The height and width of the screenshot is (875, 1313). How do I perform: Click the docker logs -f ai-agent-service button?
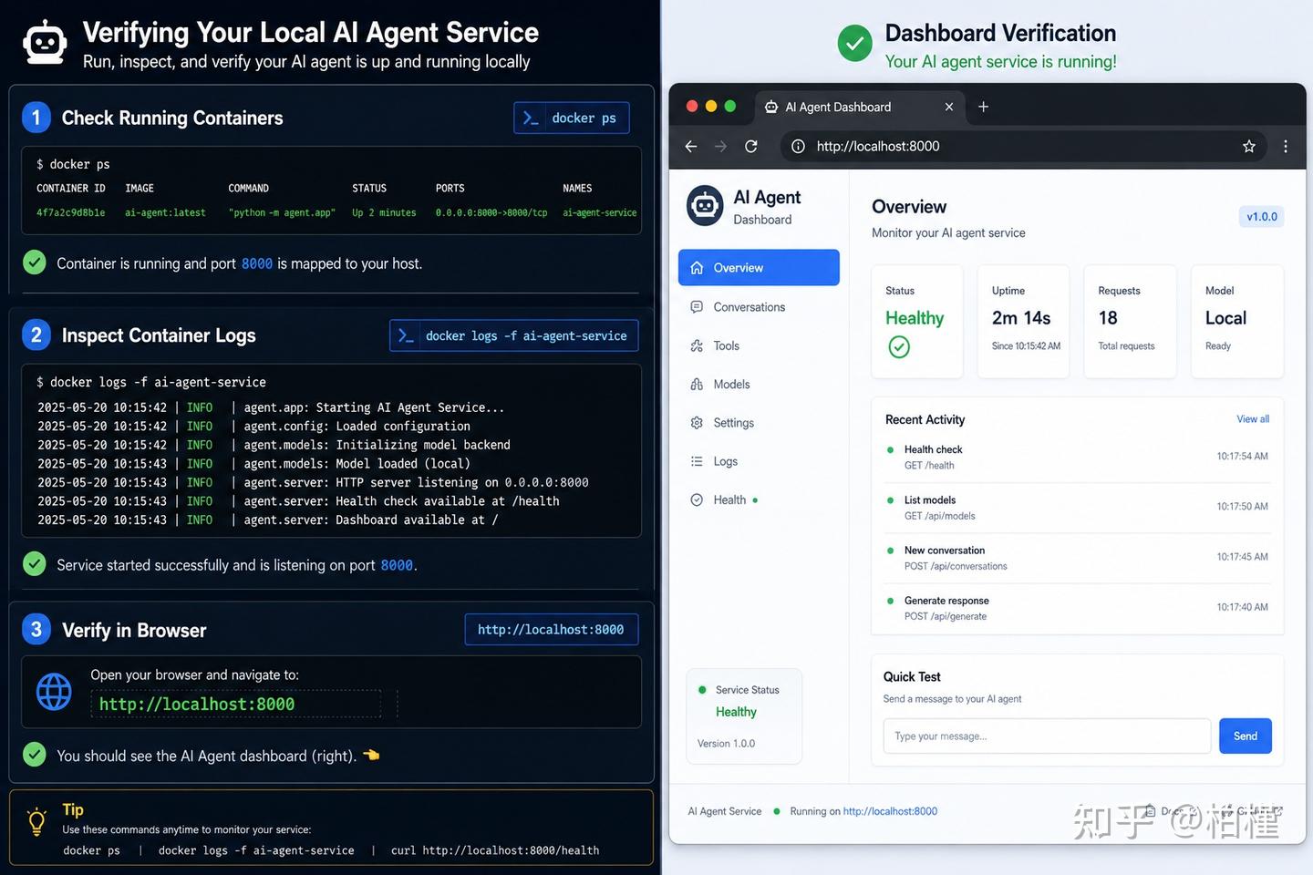tap(514, 335)
